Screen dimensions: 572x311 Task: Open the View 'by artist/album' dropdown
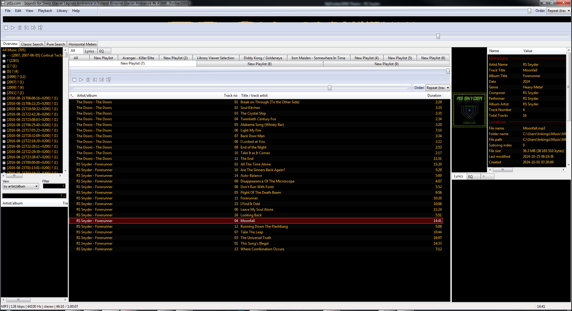(x=21, y=186)
